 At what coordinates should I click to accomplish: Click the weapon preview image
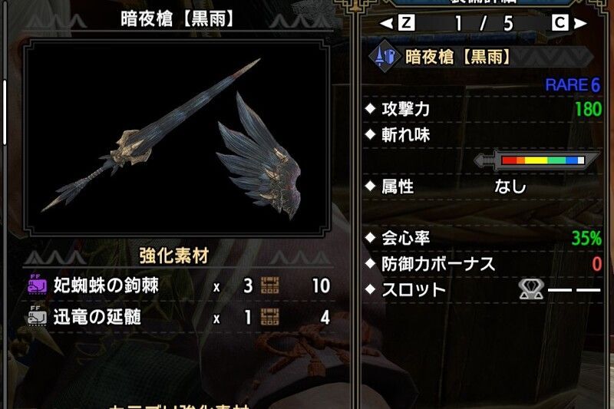click(x=177, y=138)
